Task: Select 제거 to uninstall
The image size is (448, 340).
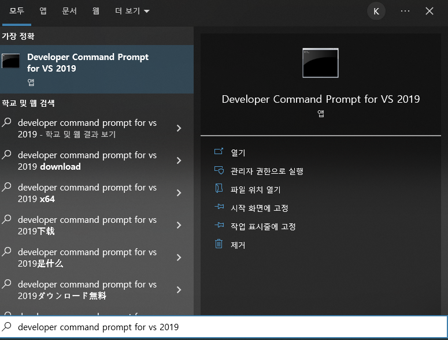Action: click(x=238, y=245)
